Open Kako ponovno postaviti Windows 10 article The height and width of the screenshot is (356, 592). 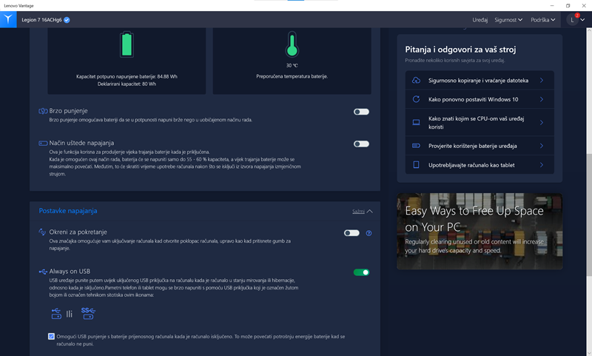click(479, 99)
